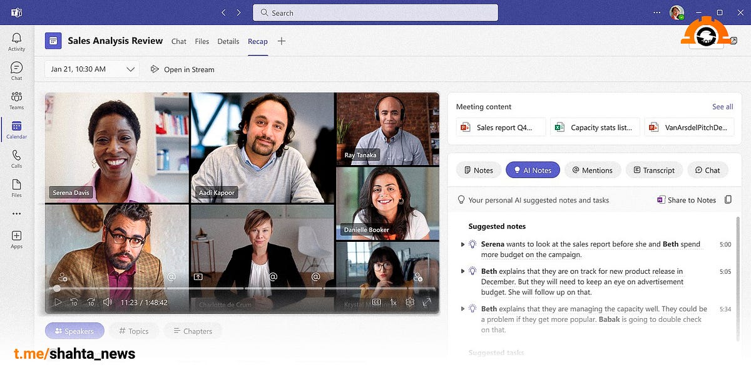Open the 1x playback speed selector
The width and height of the screenshot is (751, 375).
[x=393, y=301]
